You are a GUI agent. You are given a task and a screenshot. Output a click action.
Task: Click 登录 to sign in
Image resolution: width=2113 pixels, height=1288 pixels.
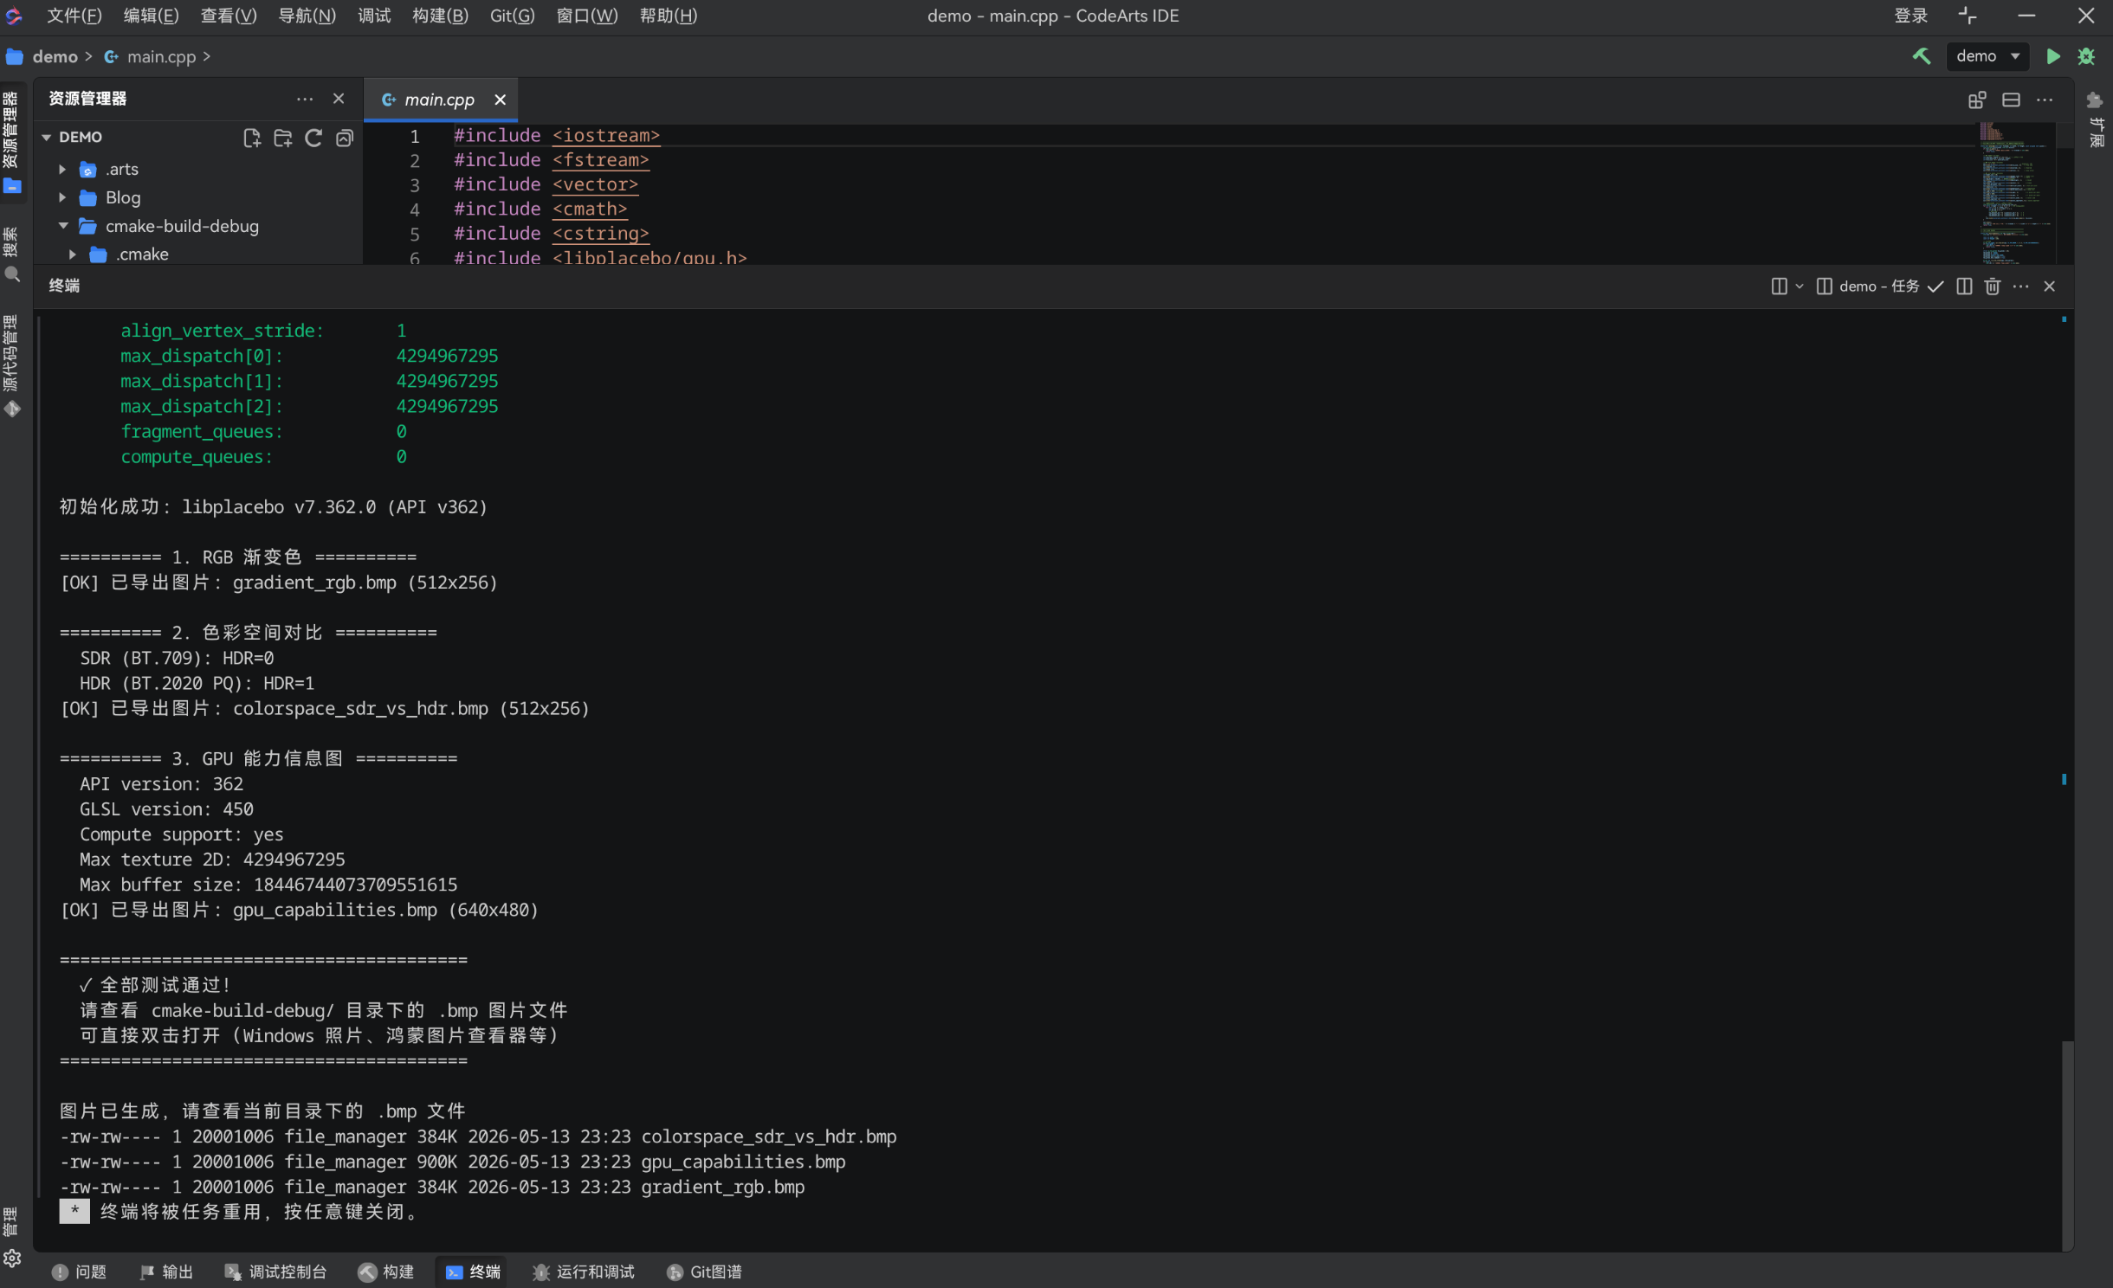coord(1910,16)
